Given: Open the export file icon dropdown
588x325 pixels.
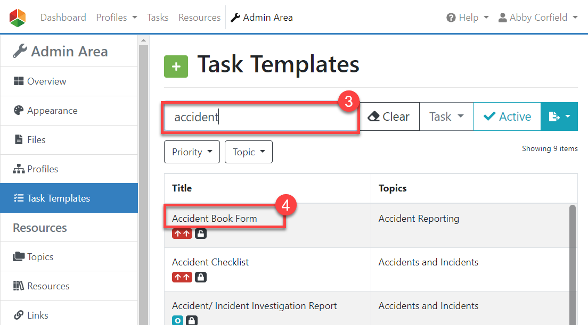Looking at the screenshot, I should click(x=559, y=116).
